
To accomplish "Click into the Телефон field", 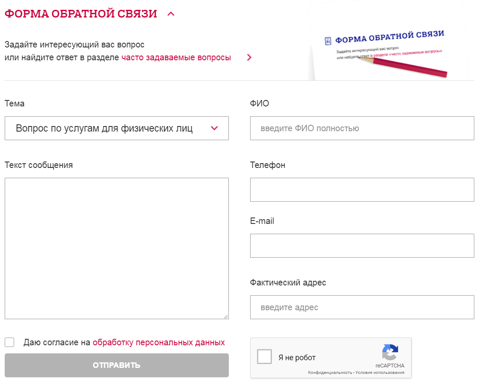I will [x=362, y=190].
